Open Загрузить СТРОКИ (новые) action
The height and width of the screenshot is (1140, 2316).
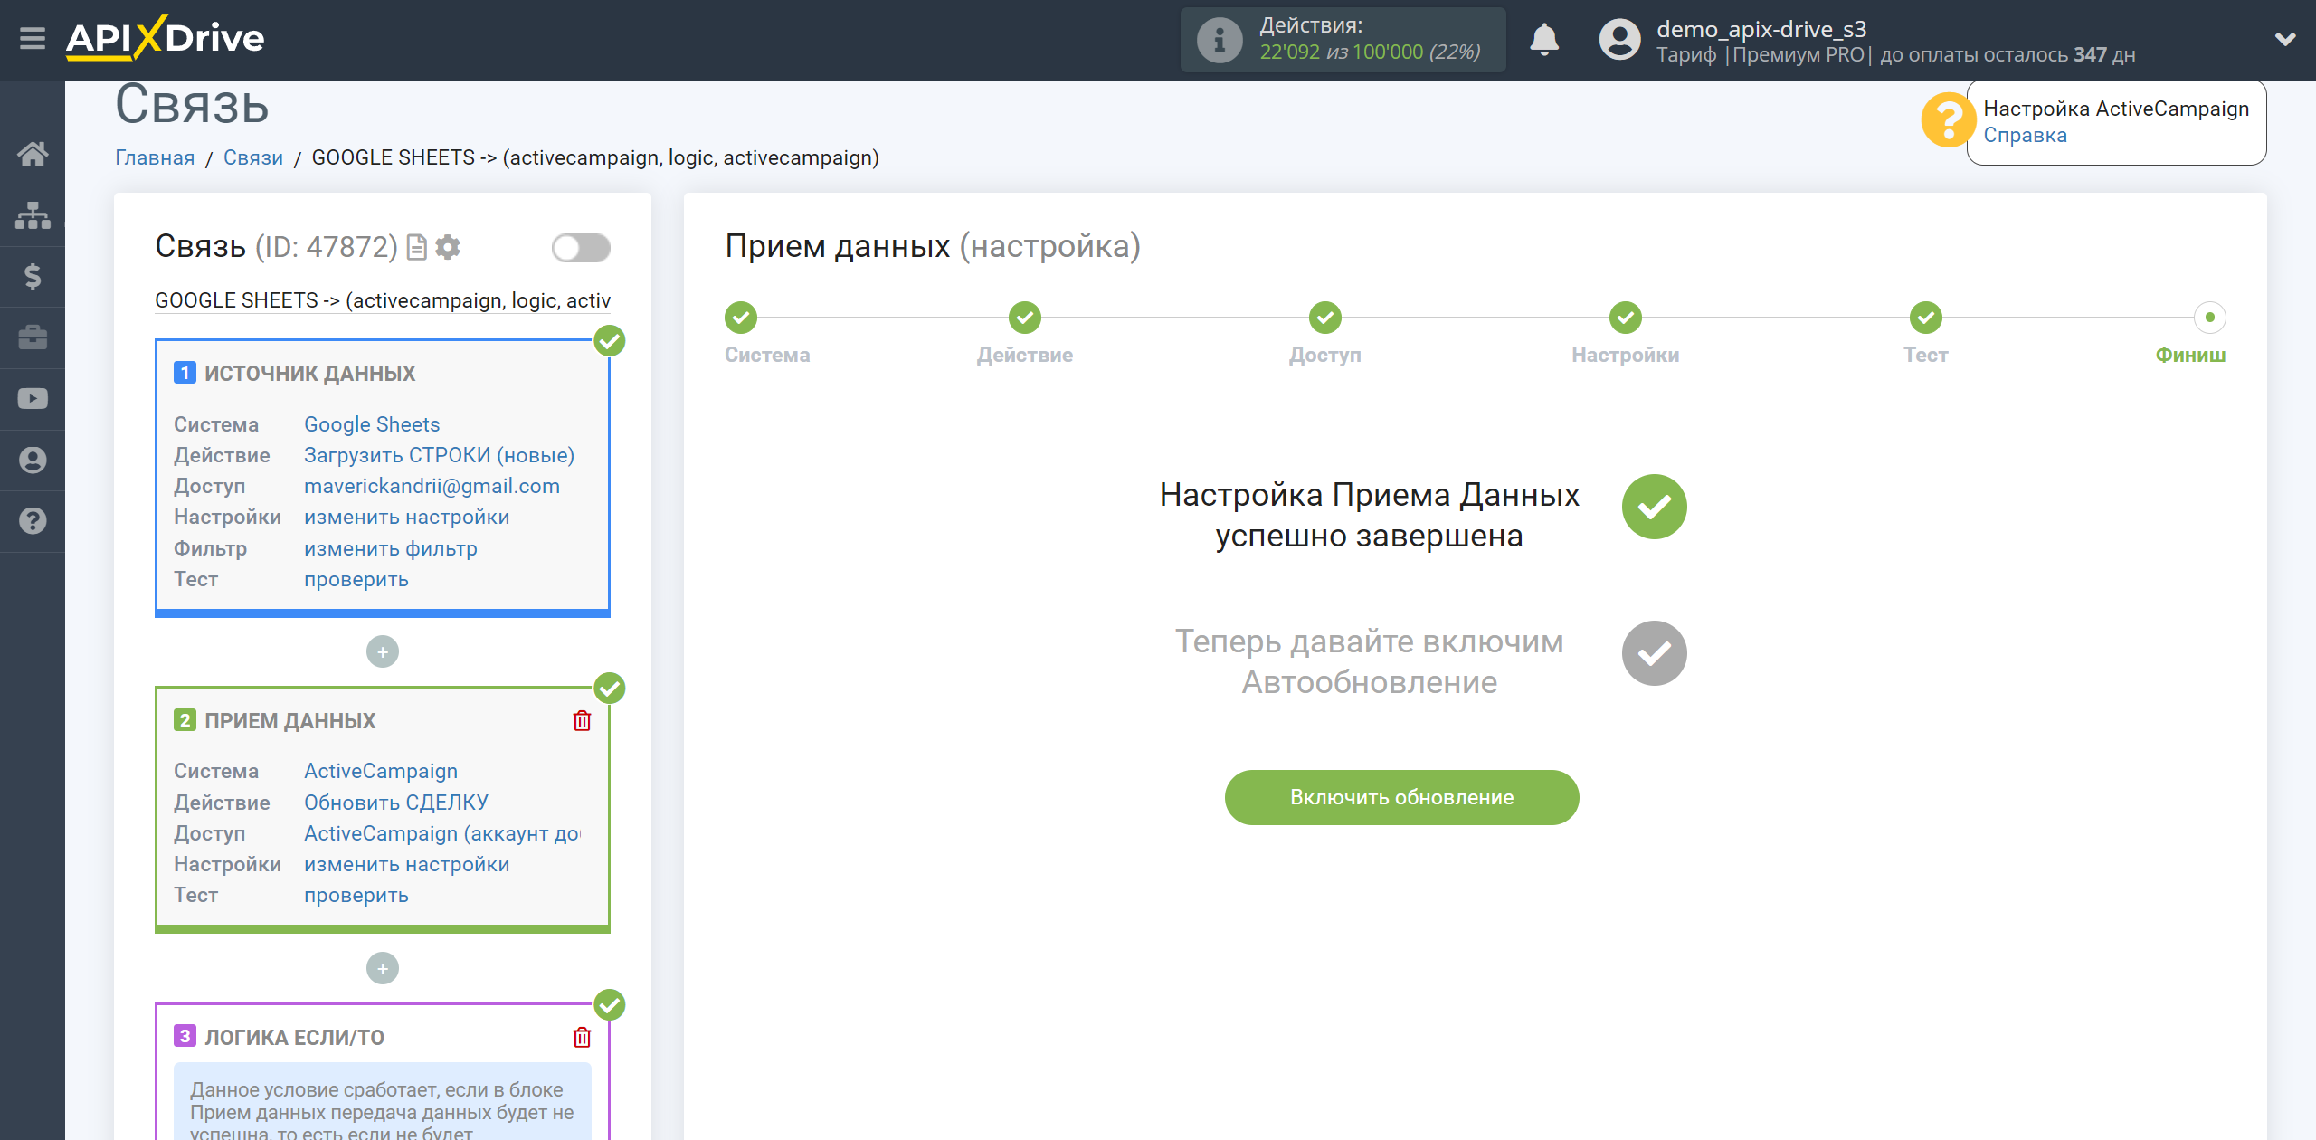[439, 455]
